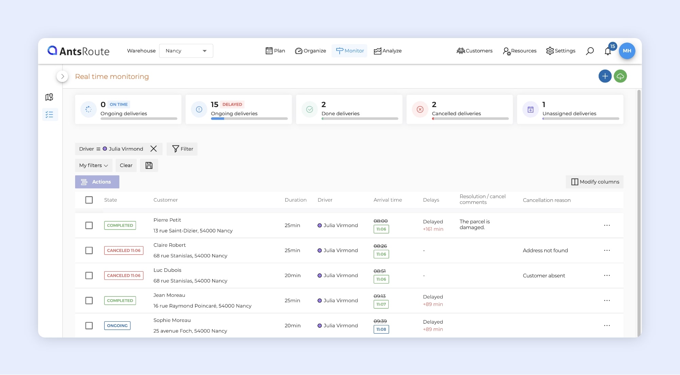The height and width of the screenshot is (375, 680).
Task: Select the task list sidebar icon
Action: [x=50, y=115]
